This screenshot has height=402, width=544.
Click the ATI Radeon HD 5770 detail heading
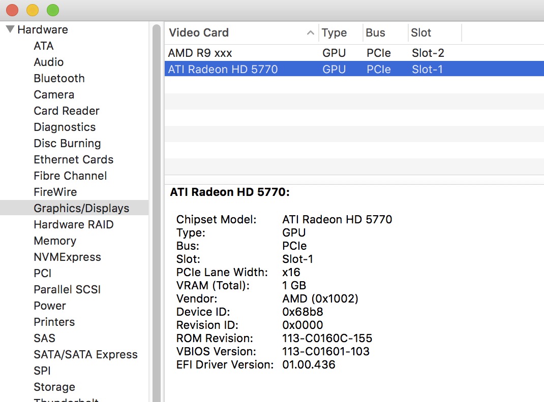tap(230, 192)
